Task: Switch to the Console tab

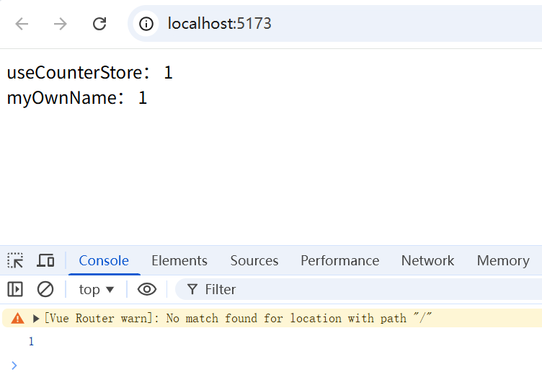Action: click(x=104, y=260)
